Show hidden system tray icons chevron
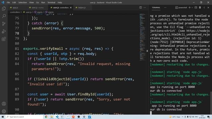212x119 pixels. pyautogui.click(x=183, y=117)
